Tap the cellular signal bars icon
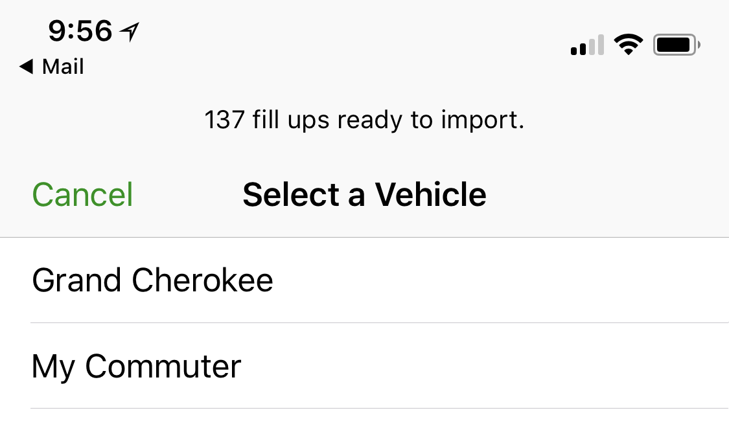Image resolution: width=729 pixels, height=439 pixels. click(x=587, y=45)
